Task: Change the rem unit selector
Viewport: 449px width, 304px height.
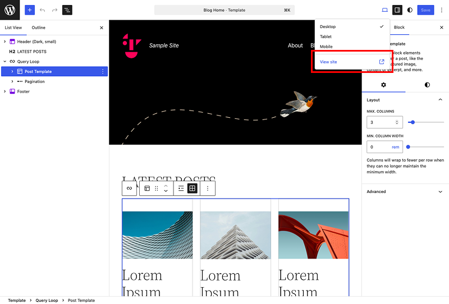Action: click(396, 147)
